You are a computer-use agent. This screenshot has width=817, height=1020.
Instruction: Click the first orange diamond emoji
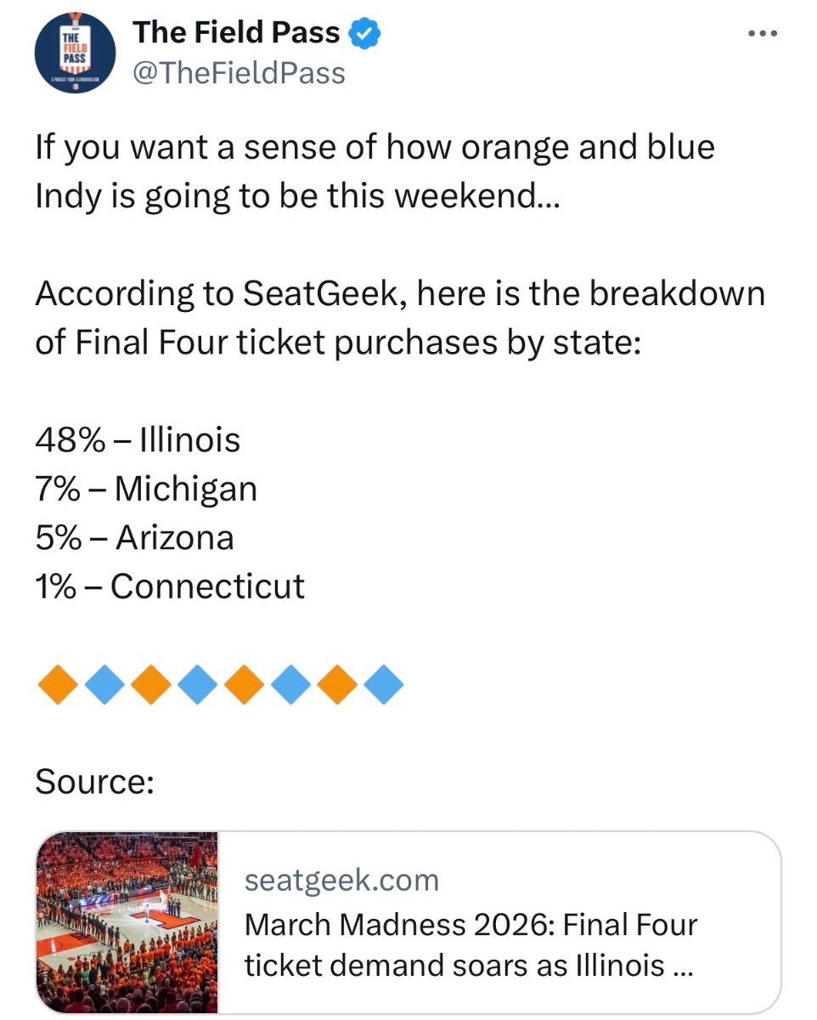point(58,685)
